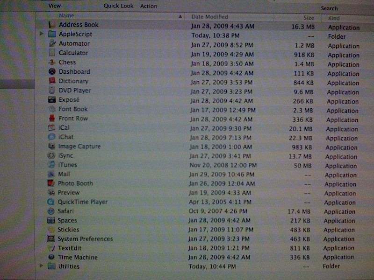The height and width of the screenshot is (280, 374).
Task: Click the 'Today, 10:44 PM' date
Action: click(x=212, y=266)
